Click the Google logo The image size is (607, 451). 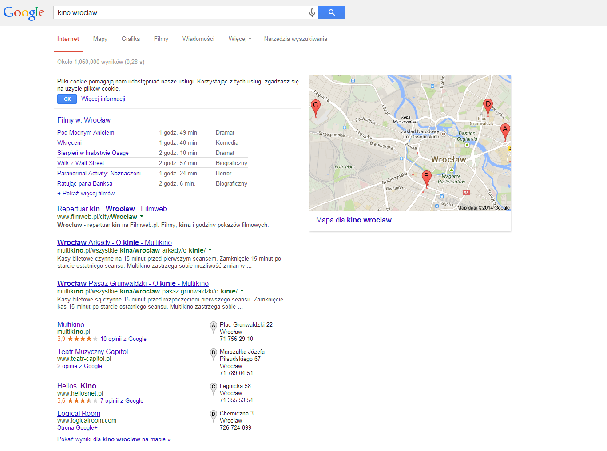click(24, 13)
